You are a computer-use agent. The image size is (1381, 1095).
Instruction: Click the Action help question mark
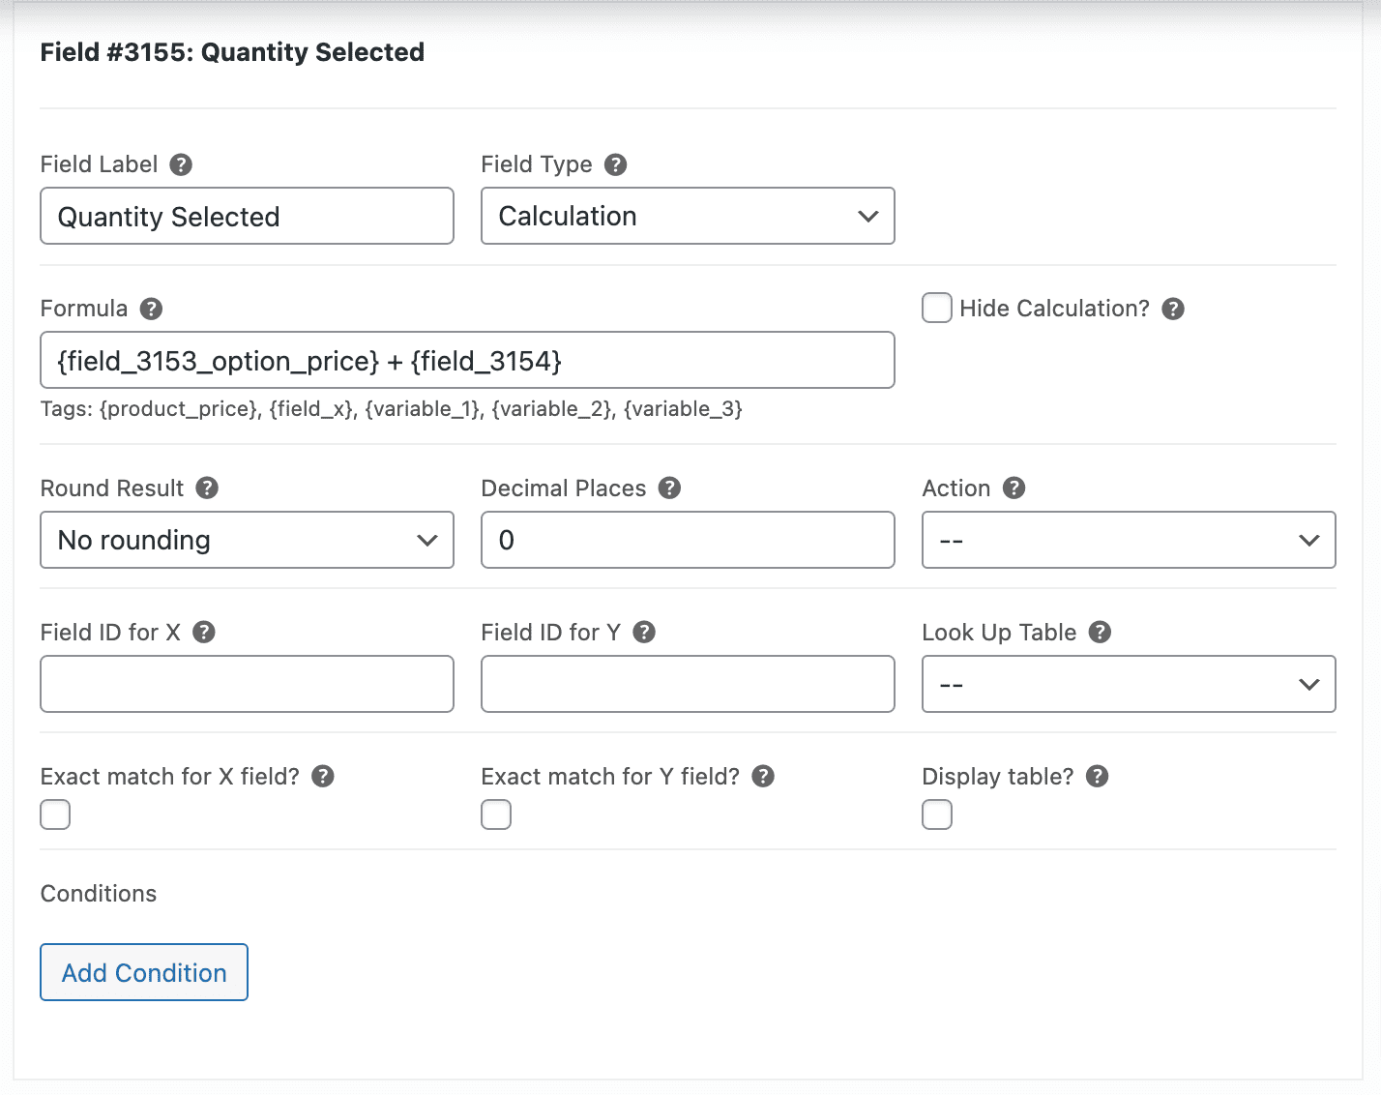[1014, 488]
